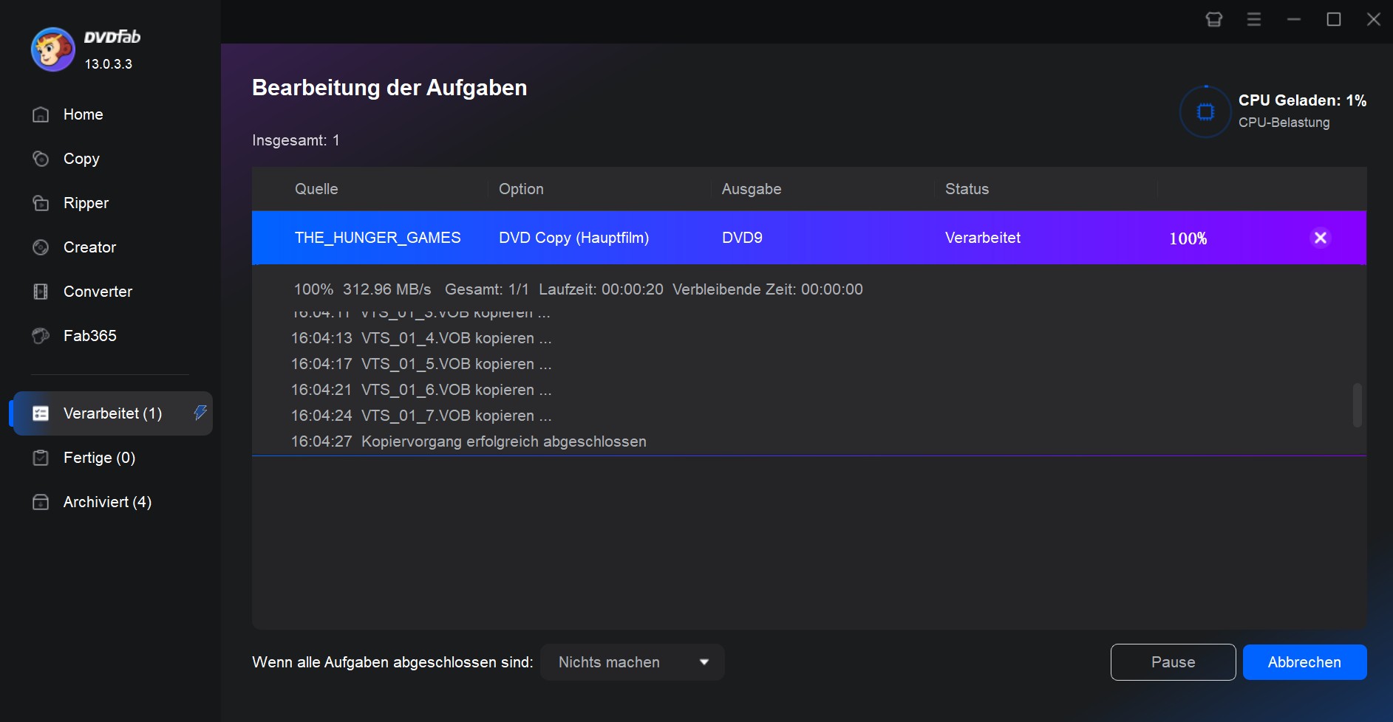Viewport: 1393px width, 722px height.
Task: Click the Converter film icon
Action: point(41,292)
